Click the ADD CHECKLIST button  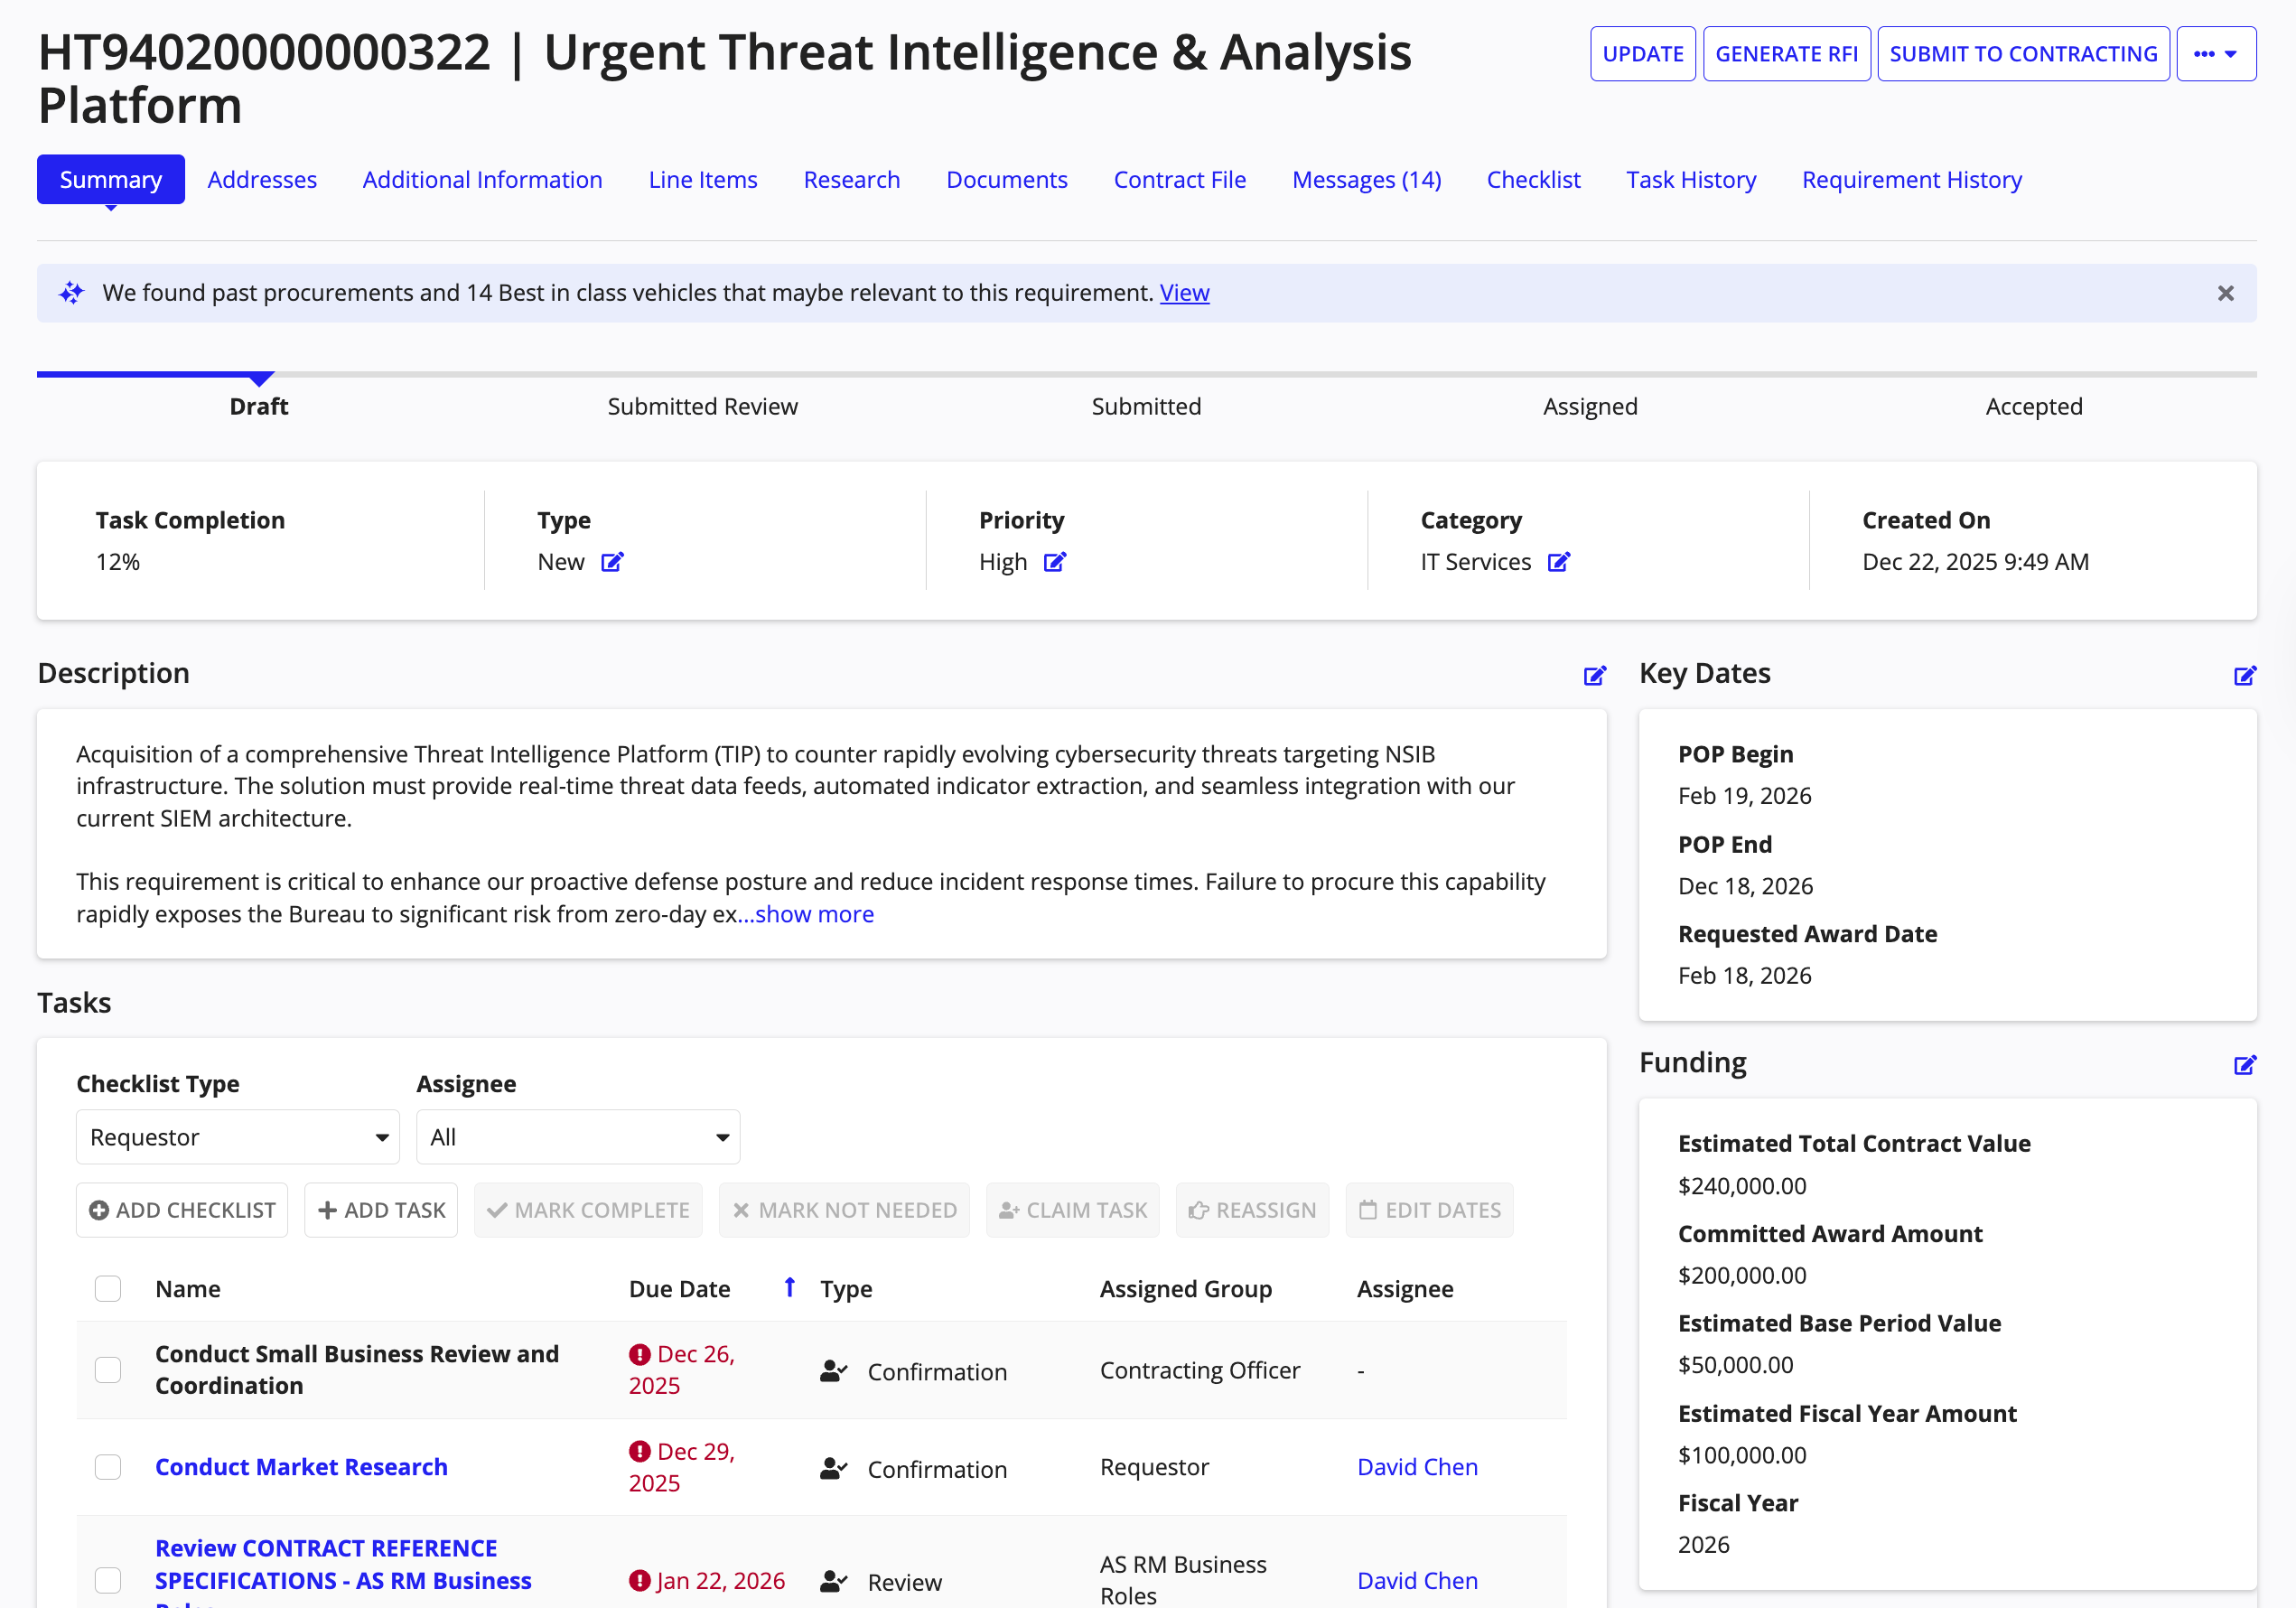(x=182, y=1210)
